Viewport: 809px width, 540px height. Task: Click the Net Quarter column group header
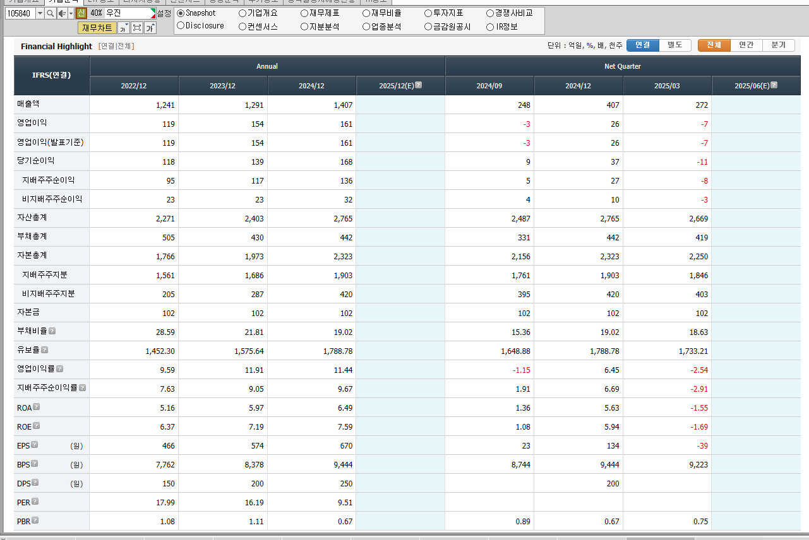[x=623, y=66]
